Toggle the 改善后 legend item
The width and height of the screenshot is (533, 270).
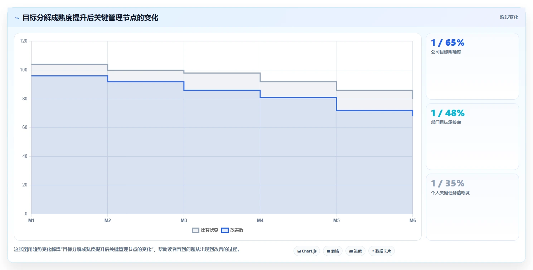point(232,230)
